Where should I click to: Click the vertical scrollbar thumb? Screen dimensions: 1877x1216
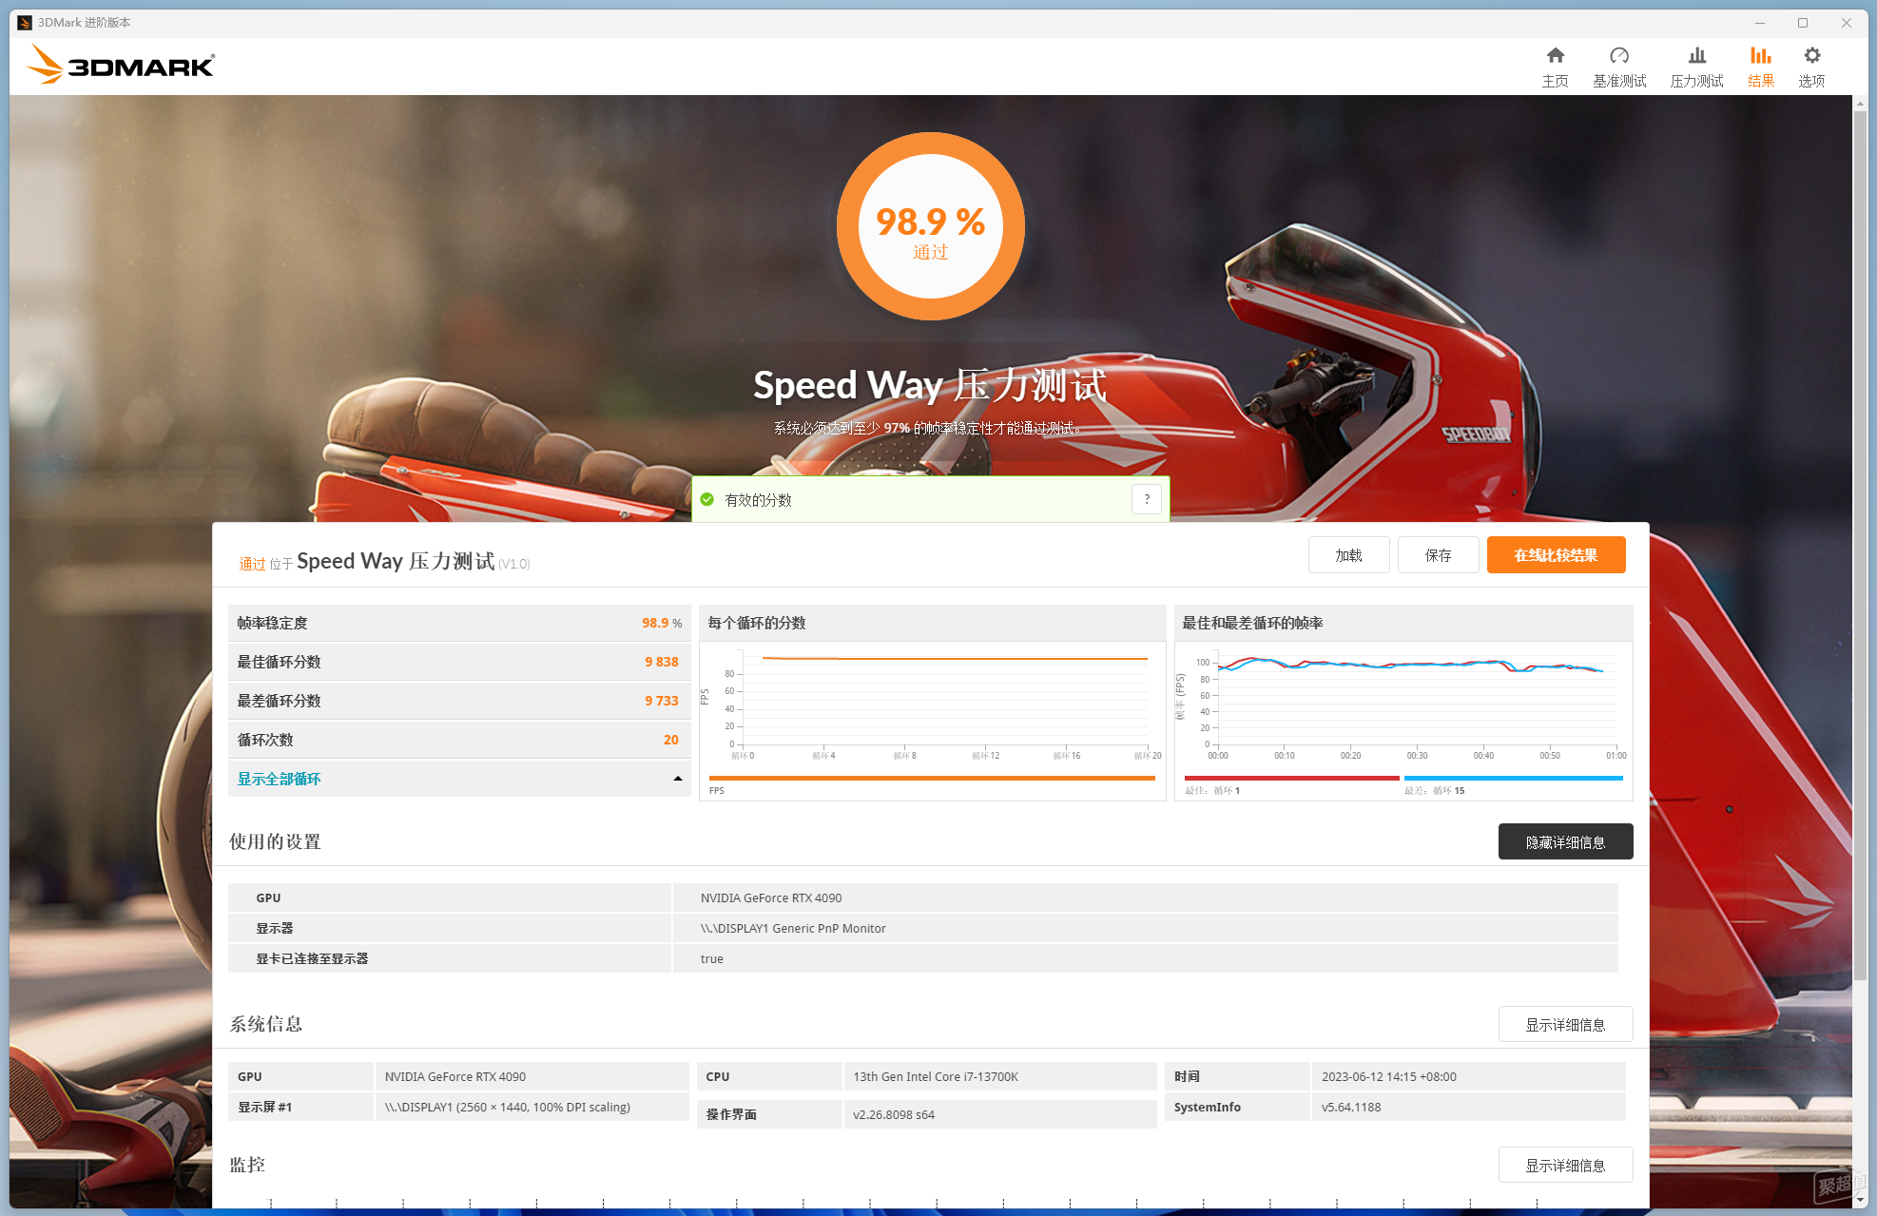point(1860,547)
